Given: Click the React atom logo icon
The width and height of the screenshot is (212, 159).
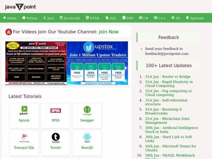Looking at the screenshot, I should click(87, 138).
